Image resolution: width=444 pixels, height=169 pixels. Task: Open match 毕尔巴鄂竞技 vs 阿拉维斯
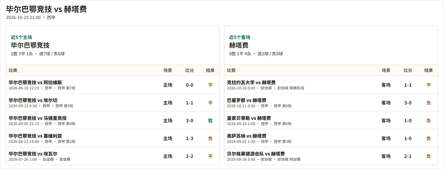(x=35, y=82)
